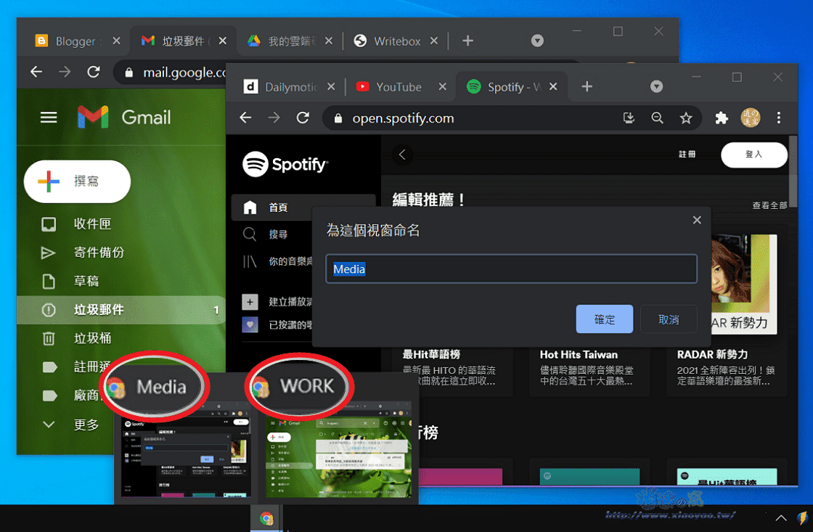The image size is (813, 532).
Task: Reload the Gmail page
Action: pyautogui.click(x=94, y=72)
